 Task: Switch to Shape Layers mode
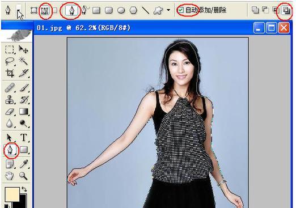point(33,10)
